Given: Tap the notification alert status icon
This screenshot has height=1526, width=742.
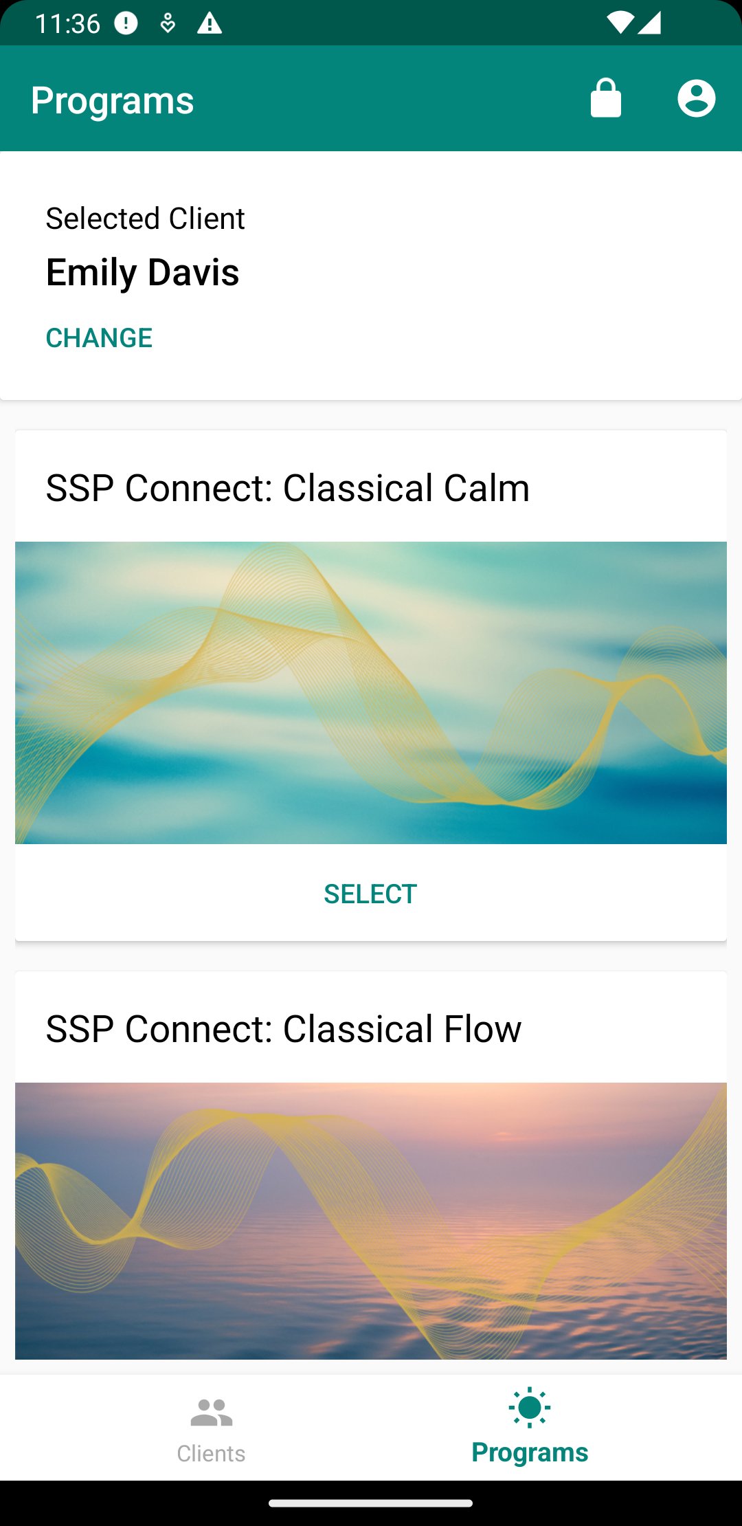Looking at the screenshot, I should [126, 23].
